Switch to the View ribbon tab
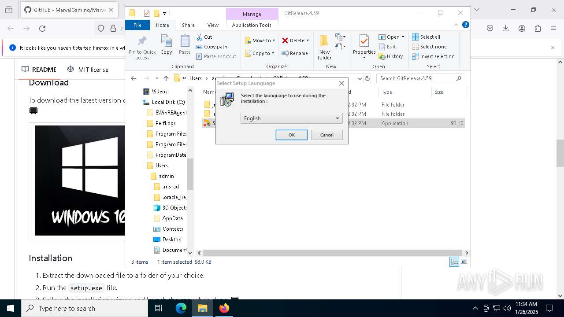 (213, 25)
